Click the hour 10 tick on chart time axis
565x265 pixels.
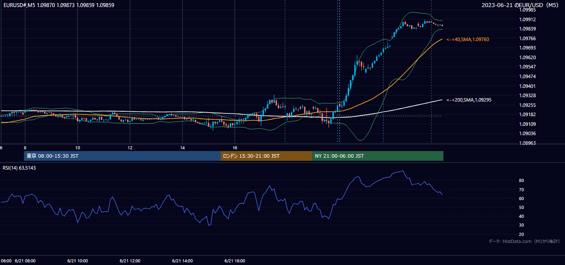(78, 148)
